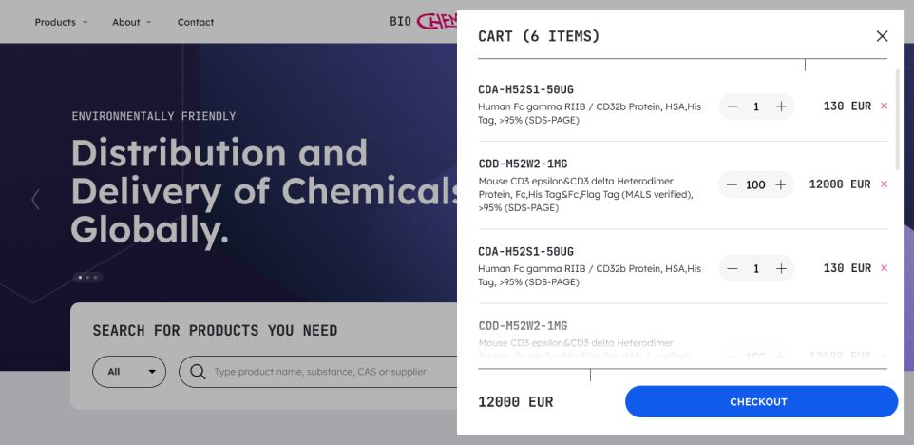Increase quantity of the top CDA-H52S1-50UG item

pyautogui.click(x=781, y=106)
